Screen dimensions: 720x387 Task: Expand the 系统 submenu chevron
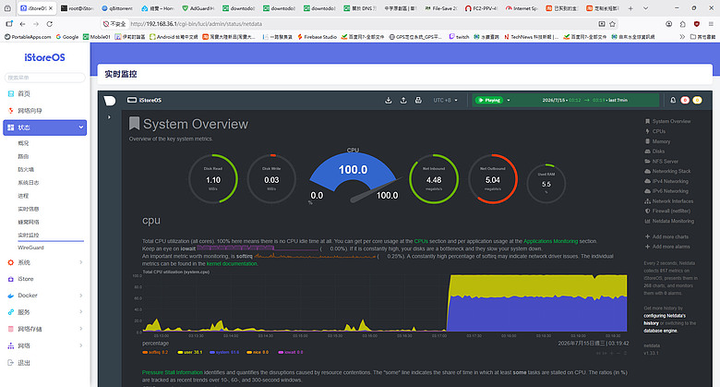81,262
